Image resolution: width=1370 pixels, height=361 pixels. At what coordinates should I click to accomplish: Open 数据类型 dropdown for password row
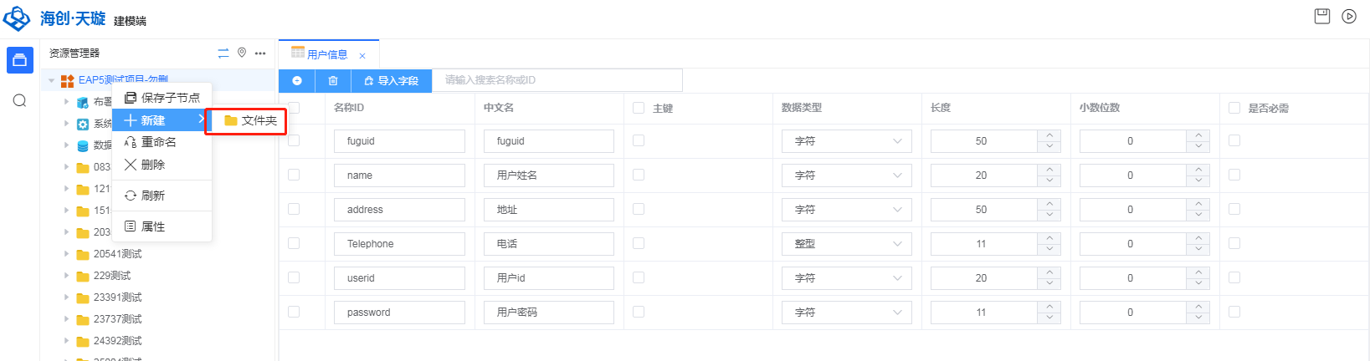click(848, 313)
